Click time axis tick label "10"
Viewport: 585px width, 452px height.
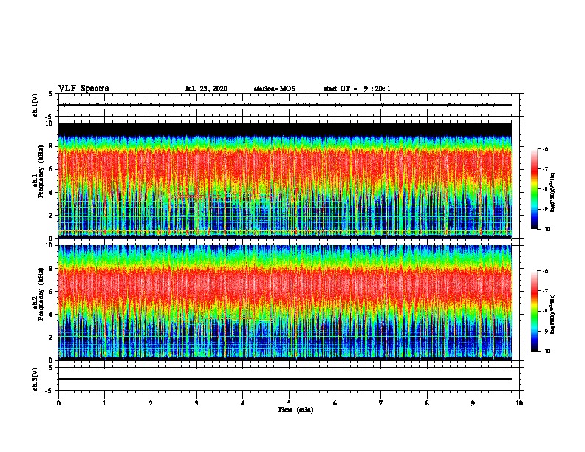click(x=519, y=403)
